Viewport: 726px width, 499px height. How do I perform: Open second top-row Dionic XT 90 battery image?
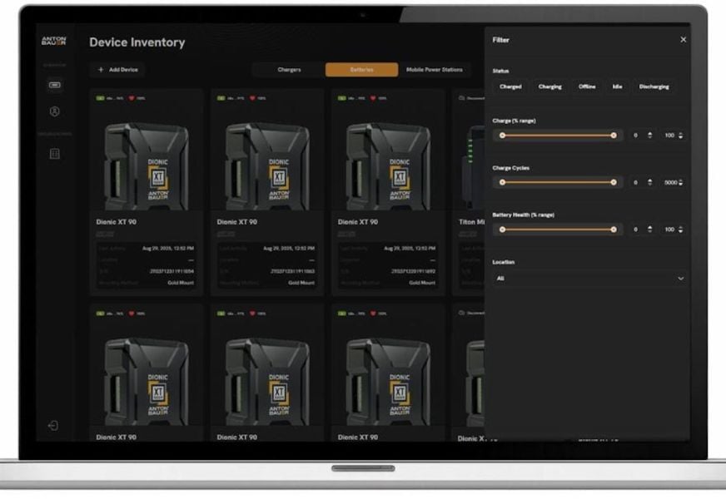267,166
